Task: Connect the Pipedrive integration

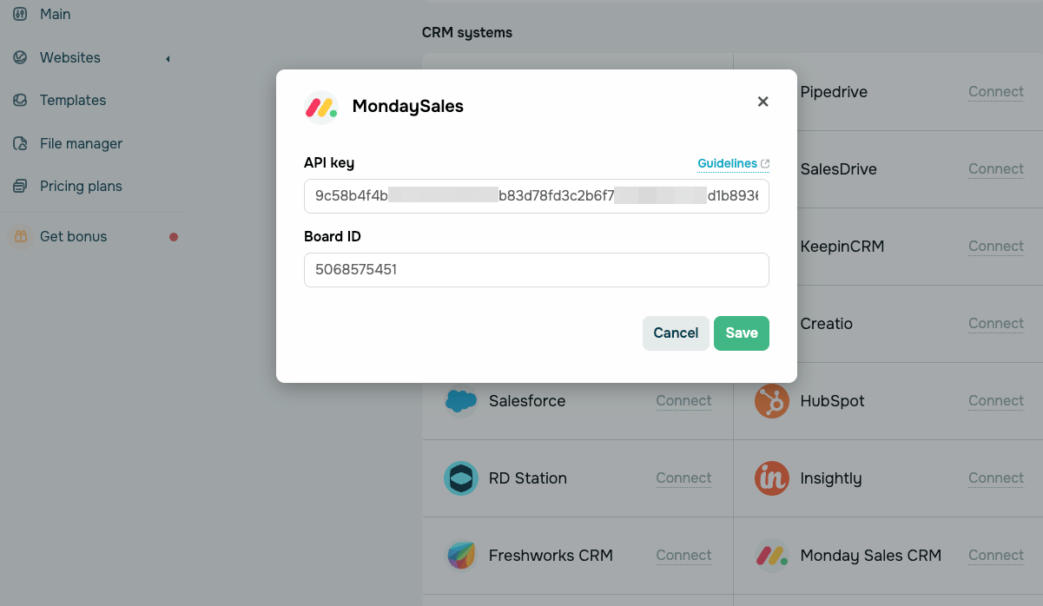Action: click(995, 92)
